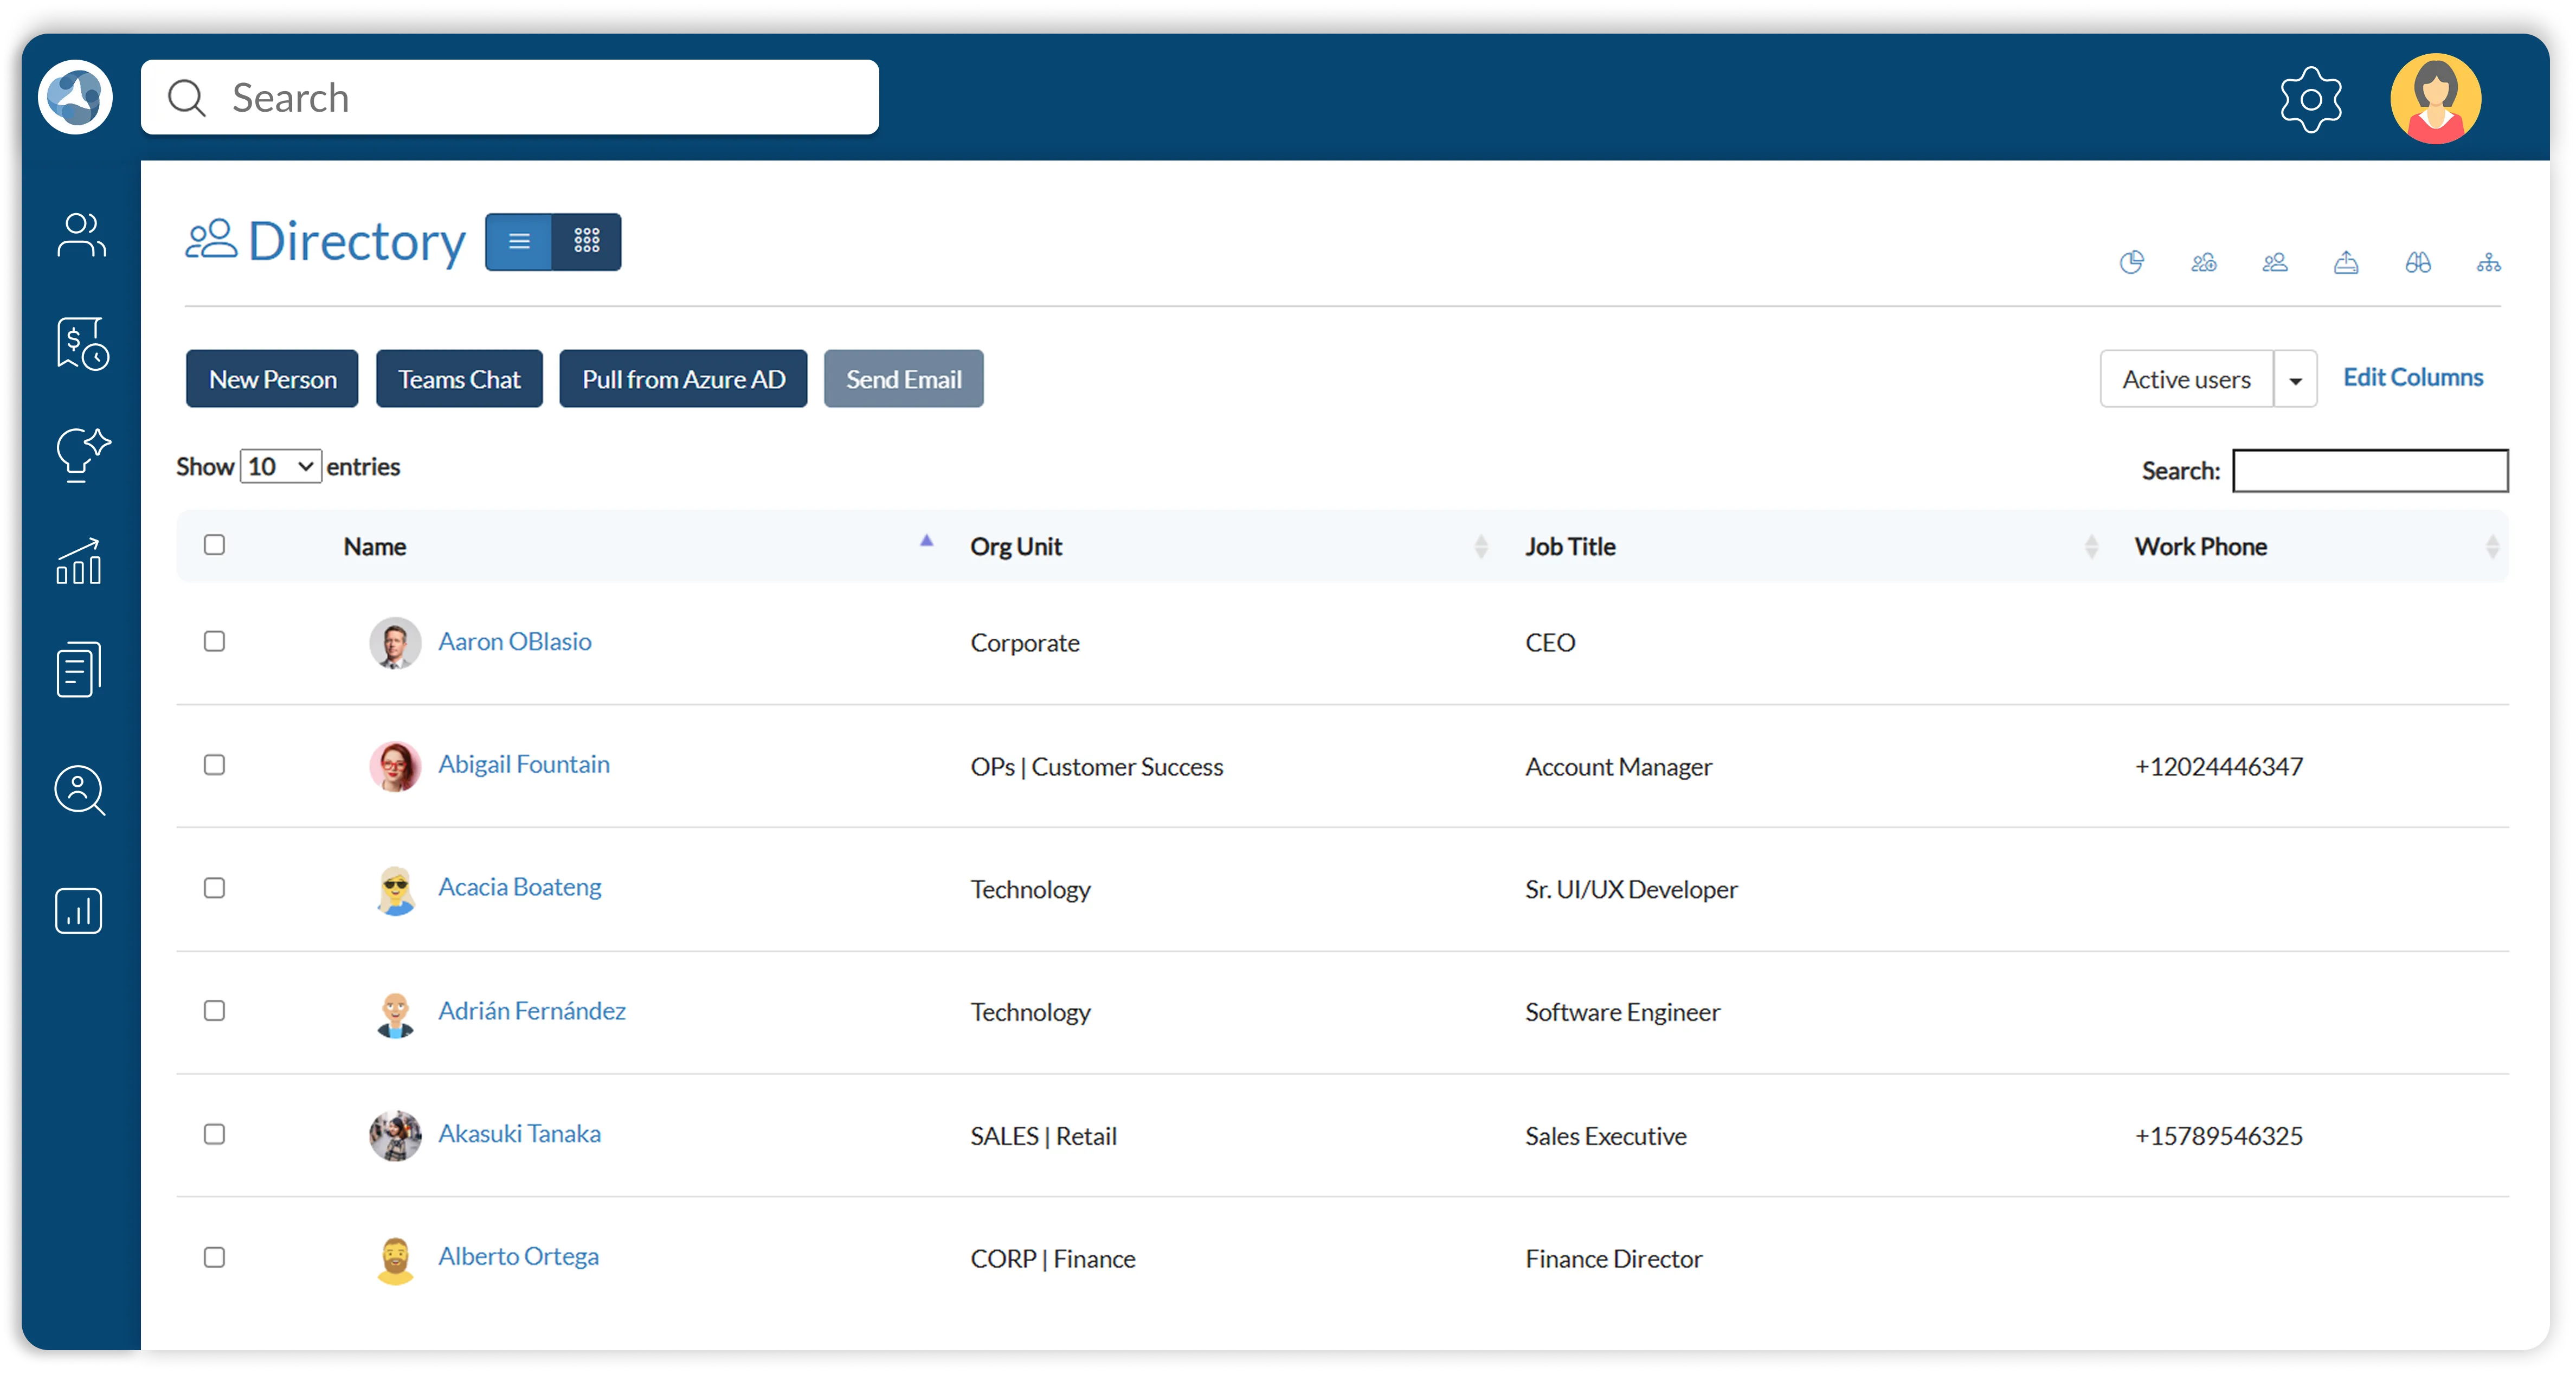Image resolution: width=2576 pixels, height=1374 pixels.
Task: Switch to grid view of Directory
Action: [x=586, y=241]
